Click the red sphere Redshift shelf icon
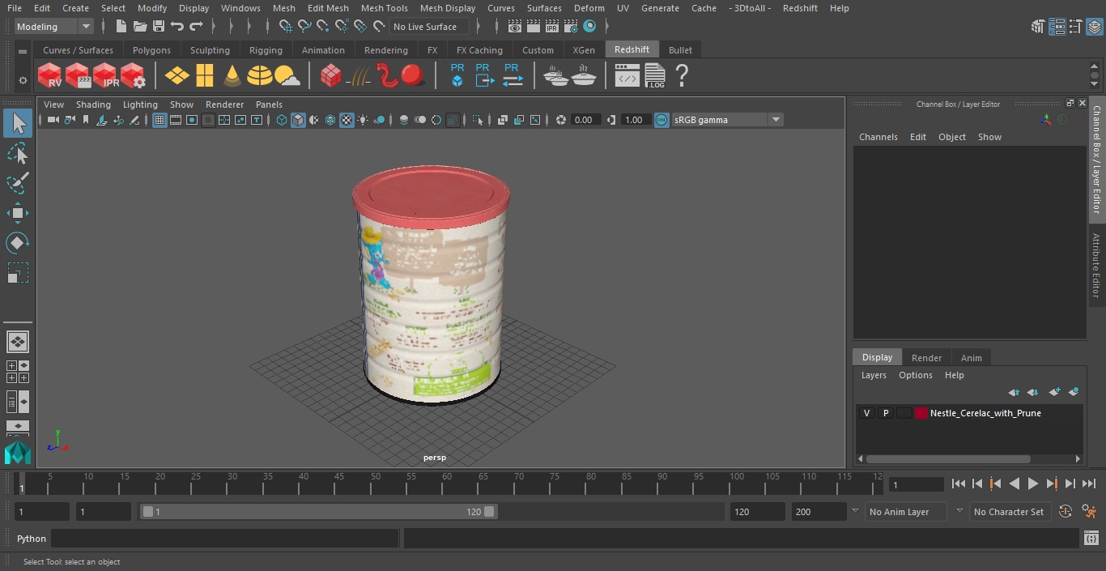Image resolution: width=1106 pixels, height=571 pixels. [413, 76]
